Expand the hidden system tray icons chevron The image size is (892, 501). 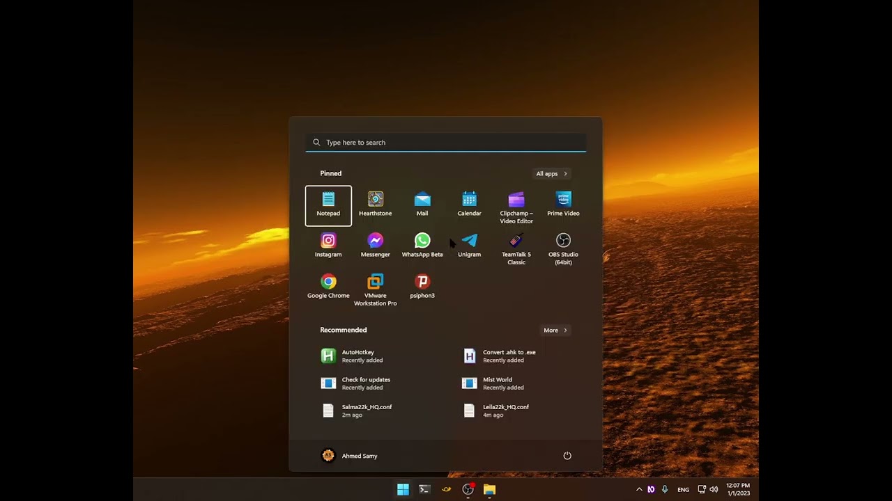639,489
